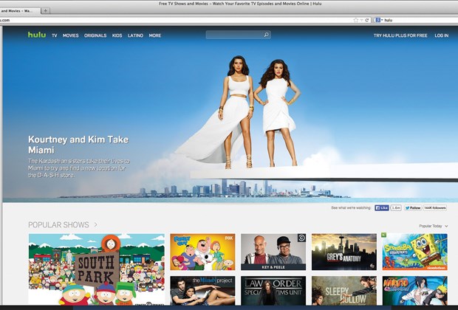
Task: Click the show description under Kourtney and Kim
Action: tap(79, 168)
